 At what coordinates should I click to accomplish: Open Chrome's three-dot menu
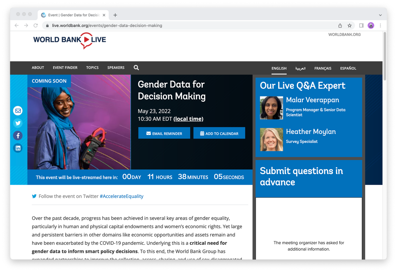click(380, 26)
